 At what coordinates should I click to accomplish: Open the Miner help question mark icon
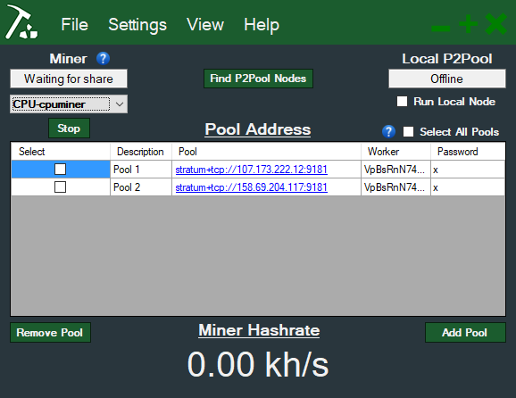click(103, 59)
